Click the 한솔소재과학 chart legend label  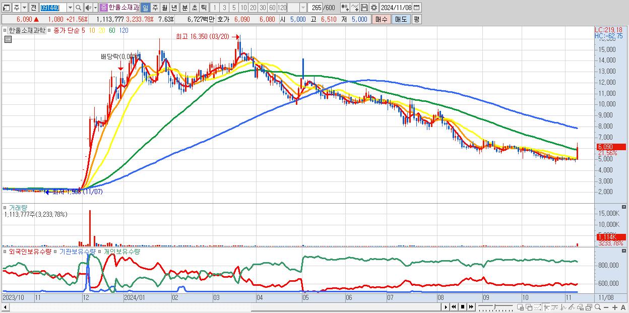(27, 30)
